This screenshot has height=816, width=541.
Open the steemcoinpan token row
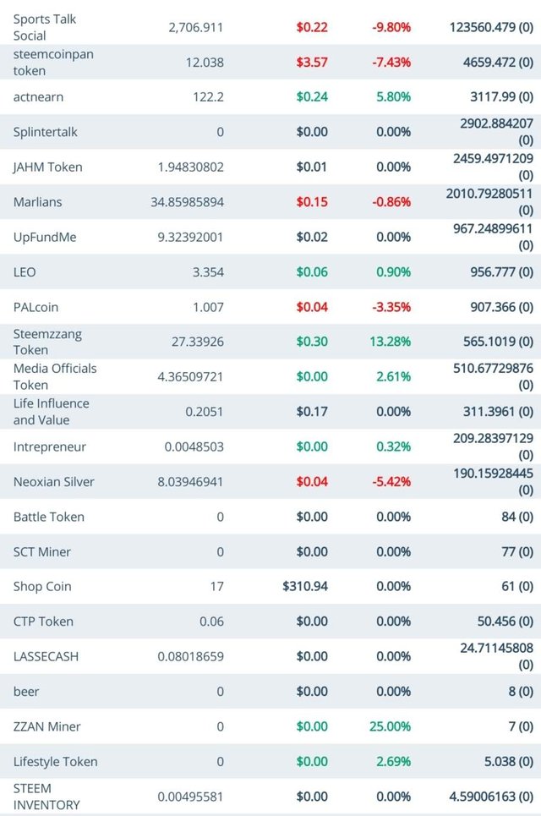(52, 63)
